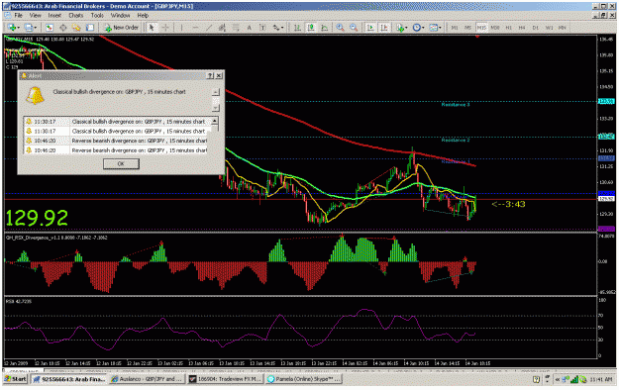
Task: Switch chart to Candlesticks mode
Action: [311, 28]
